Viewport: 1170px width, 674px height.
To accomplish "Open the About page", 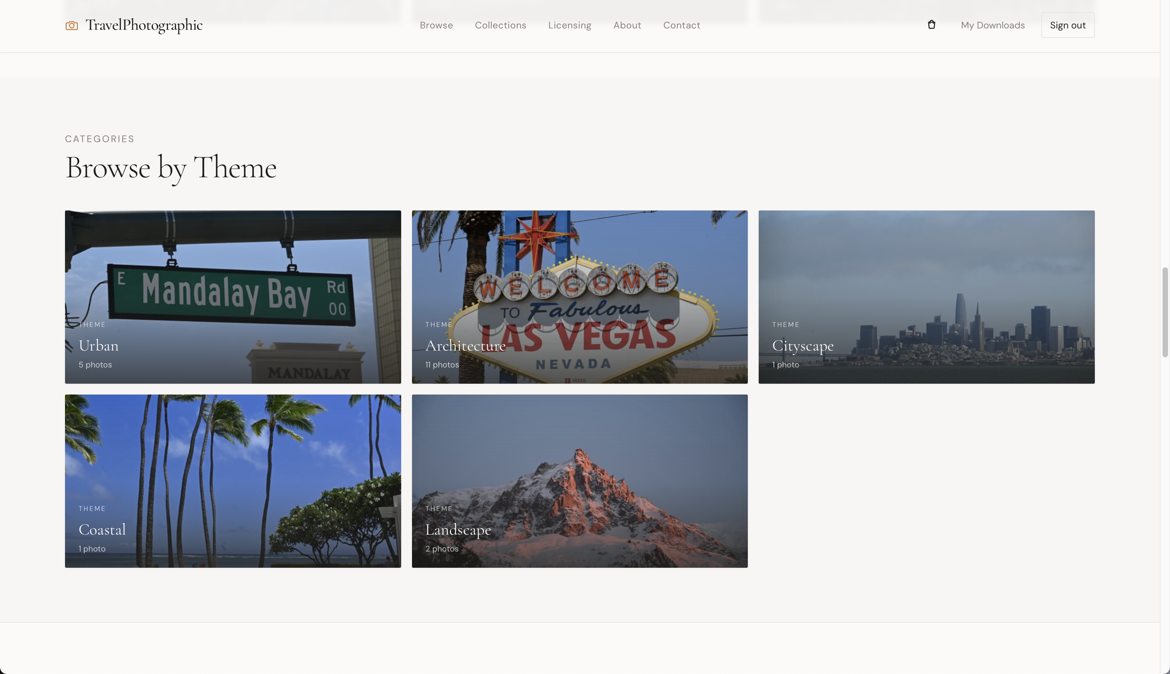I will point(627,25).
